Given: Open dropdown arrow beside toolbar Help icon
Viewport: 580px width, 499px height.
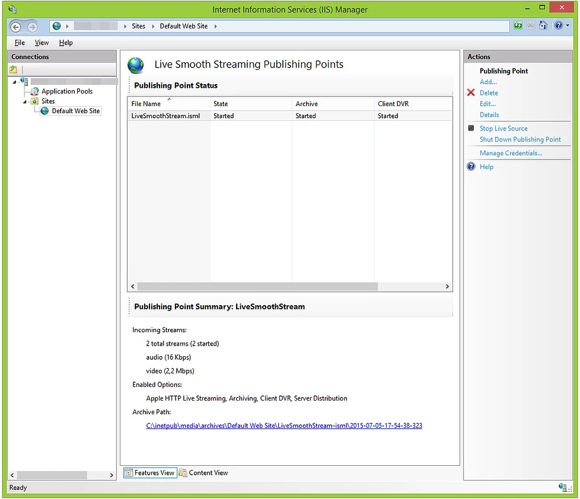Looking at the screenshot, I should click(x=568, y=25).
